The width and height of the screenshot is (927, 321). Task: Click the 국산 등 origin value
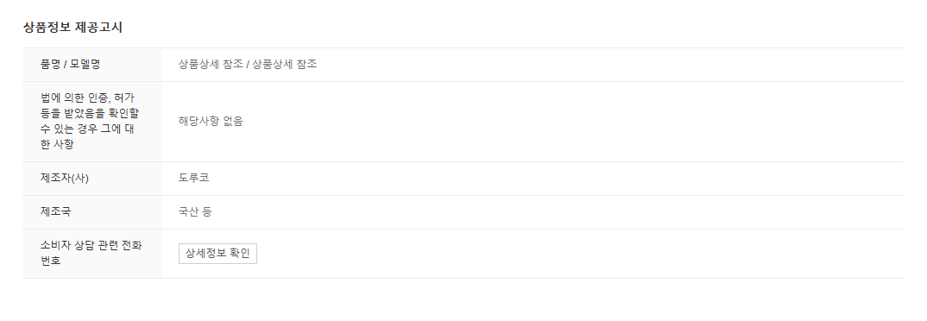coord(195,211)
